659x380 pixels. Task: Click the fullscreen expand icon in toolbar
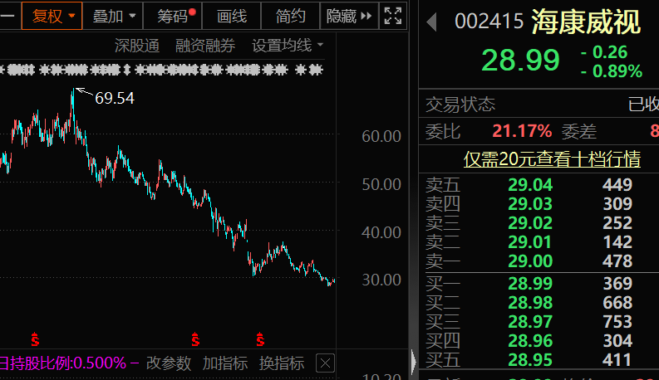point(393,16)
